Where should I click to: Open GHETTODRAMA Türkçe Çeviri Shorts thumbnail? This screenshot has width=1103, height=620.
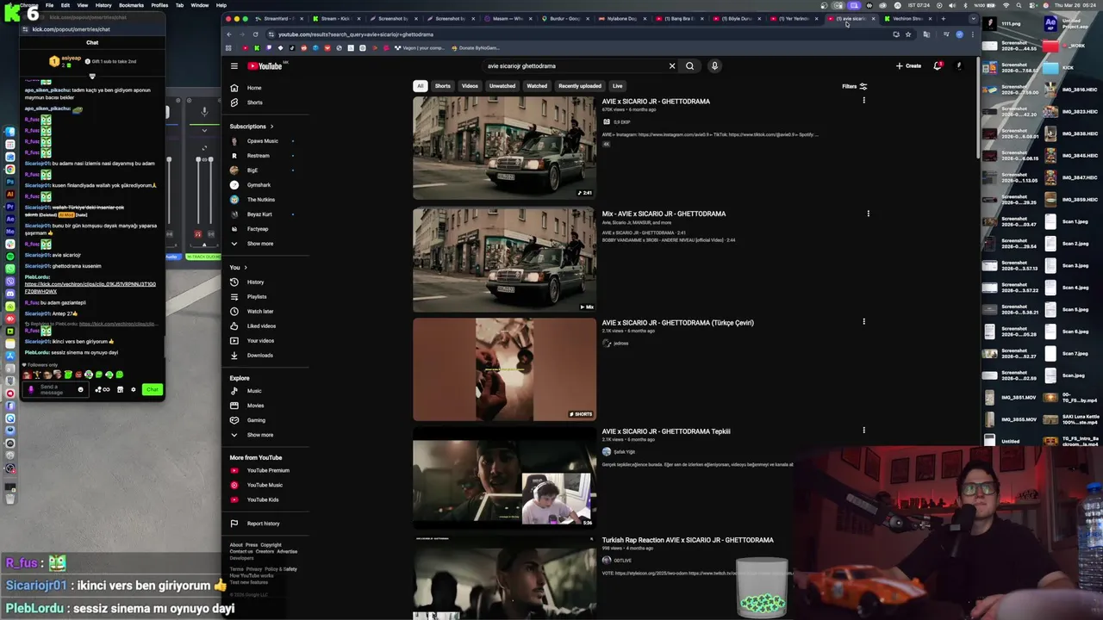504,369
